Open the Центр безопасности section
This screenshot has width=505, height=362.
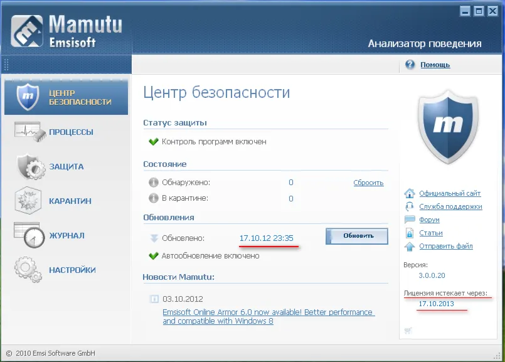click(66, 97)
